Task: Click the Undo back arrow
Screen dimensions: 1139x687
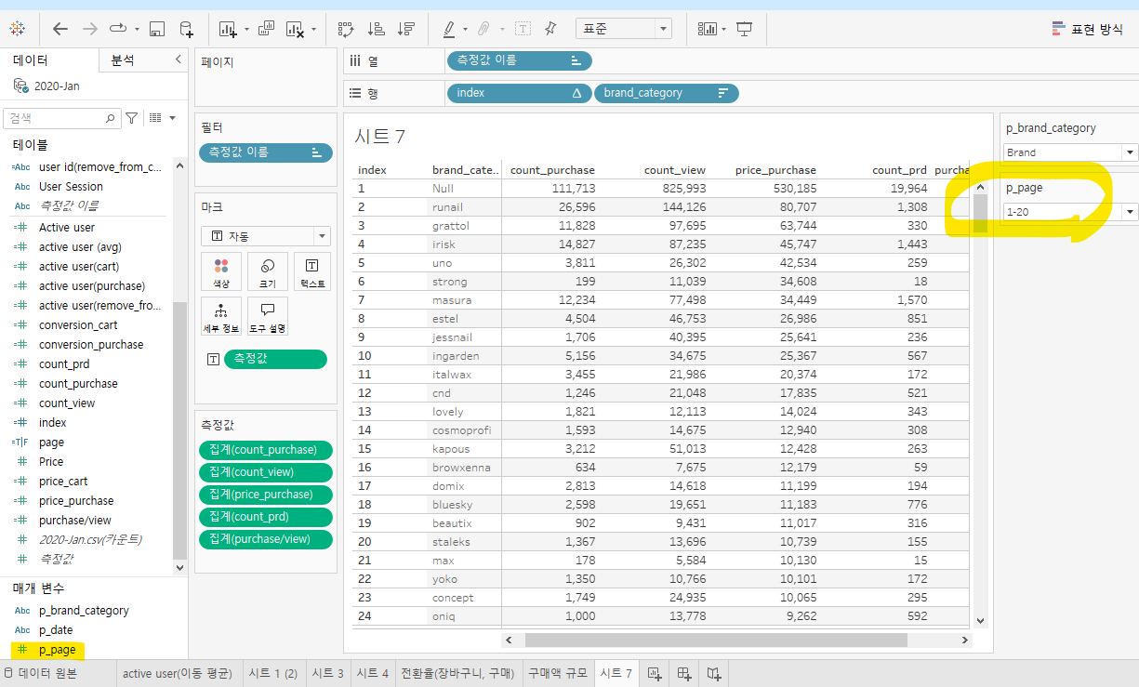Action: pos(60,29)
